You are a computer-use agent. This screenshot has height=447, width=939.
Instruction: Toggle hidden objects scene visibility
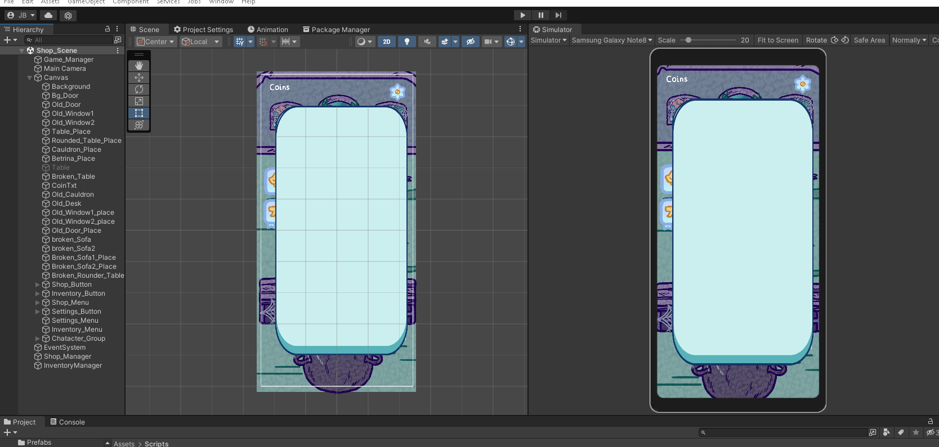coord(471,42)
